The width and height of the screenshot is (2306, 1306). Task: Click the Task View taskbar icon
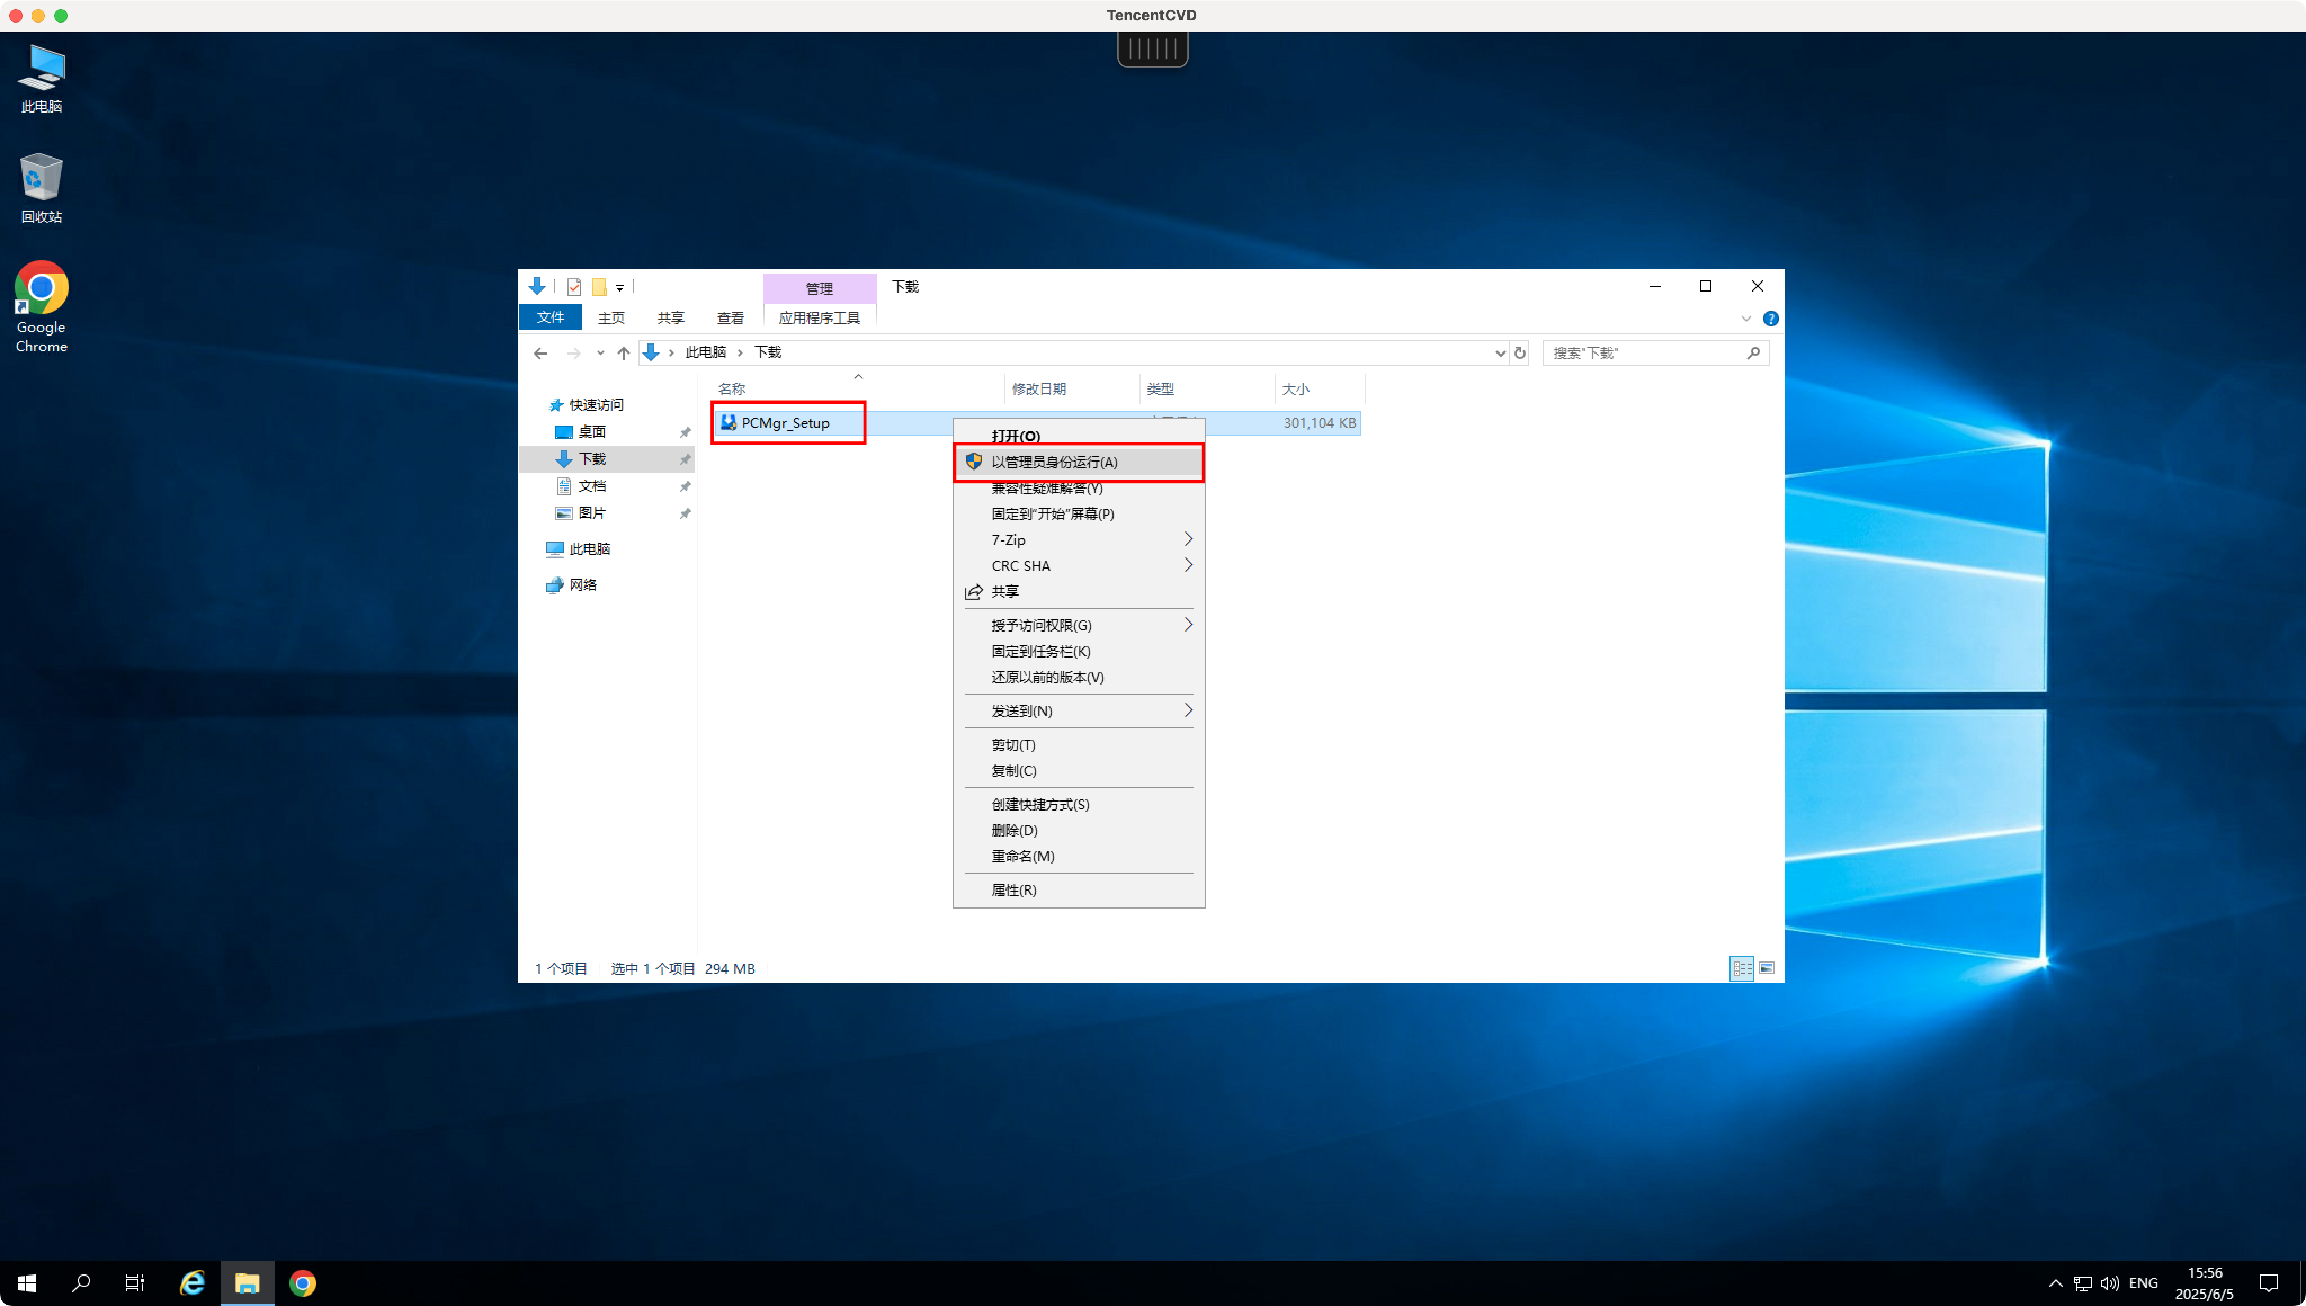tap(135, 1283)
